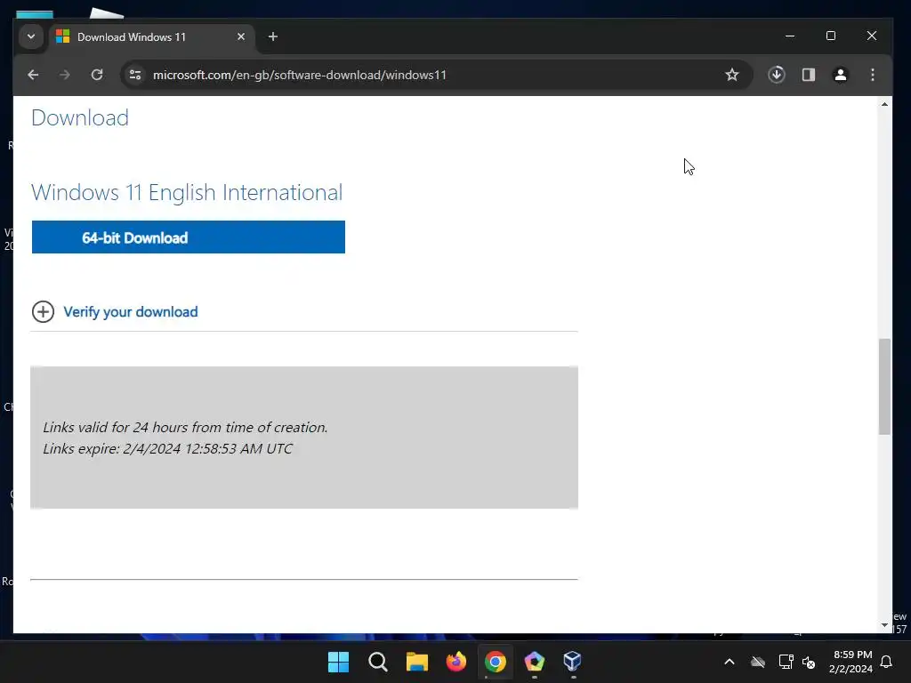911x683 pixels.
Task: Open VirtualBox cube icon in taskbar
Action: [572, 662]
